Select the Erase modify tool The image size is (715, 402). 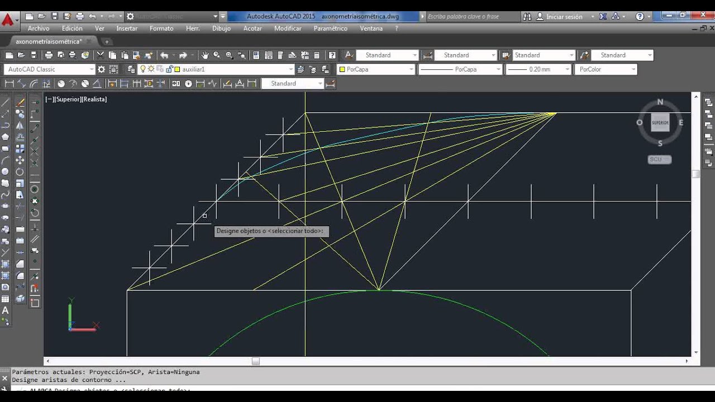pos(20,102)
